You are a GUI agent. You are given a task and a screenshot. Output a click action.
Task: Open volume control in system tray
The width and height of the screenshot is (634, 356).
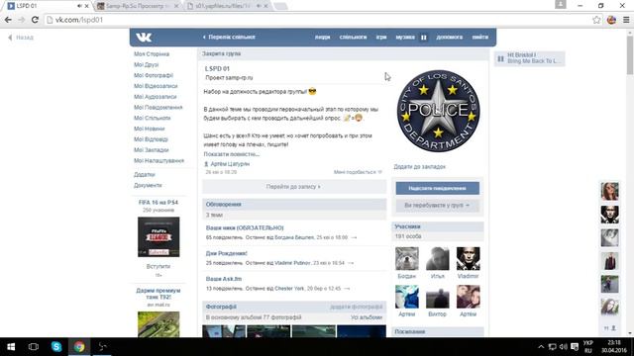564,347
